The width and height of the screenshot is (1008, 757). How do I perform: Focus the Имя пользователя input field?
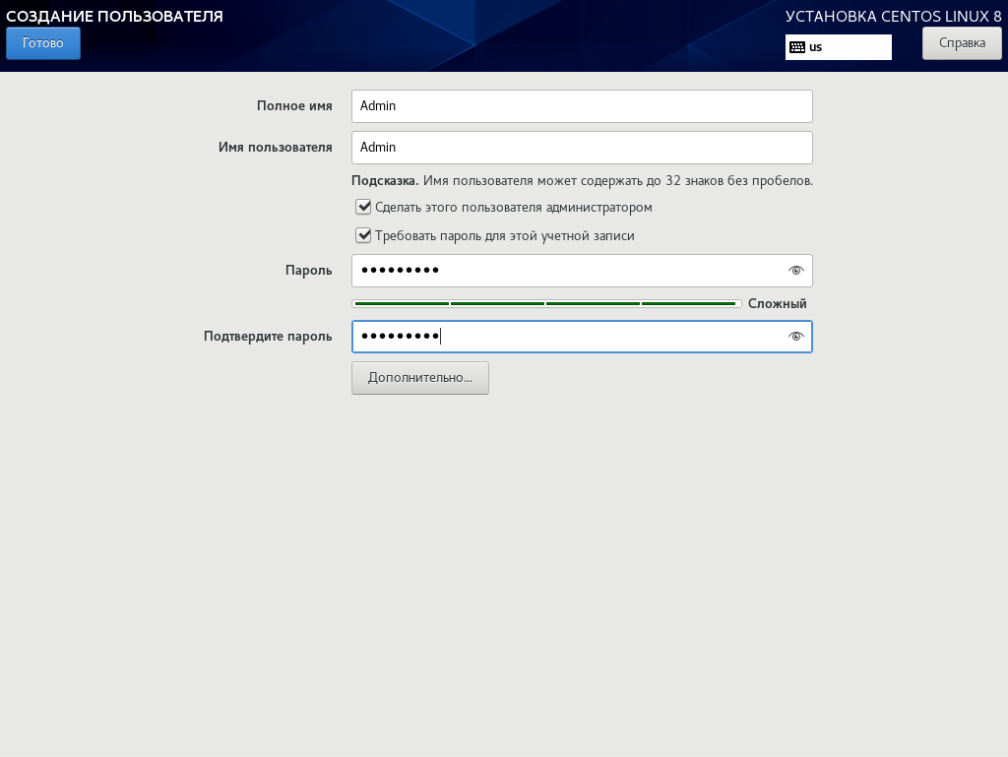pos(582,147)
